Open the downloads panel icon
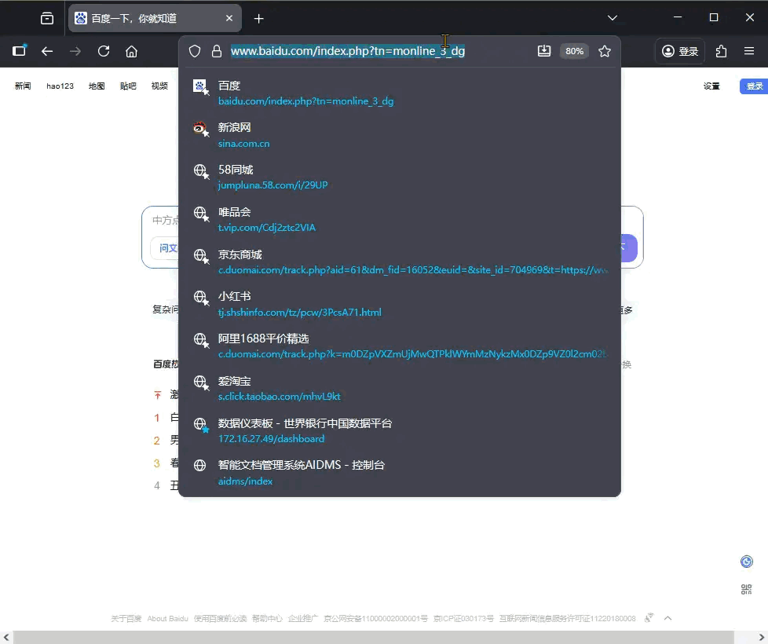Screen dimensions: 768x644 tap(544, 50)
